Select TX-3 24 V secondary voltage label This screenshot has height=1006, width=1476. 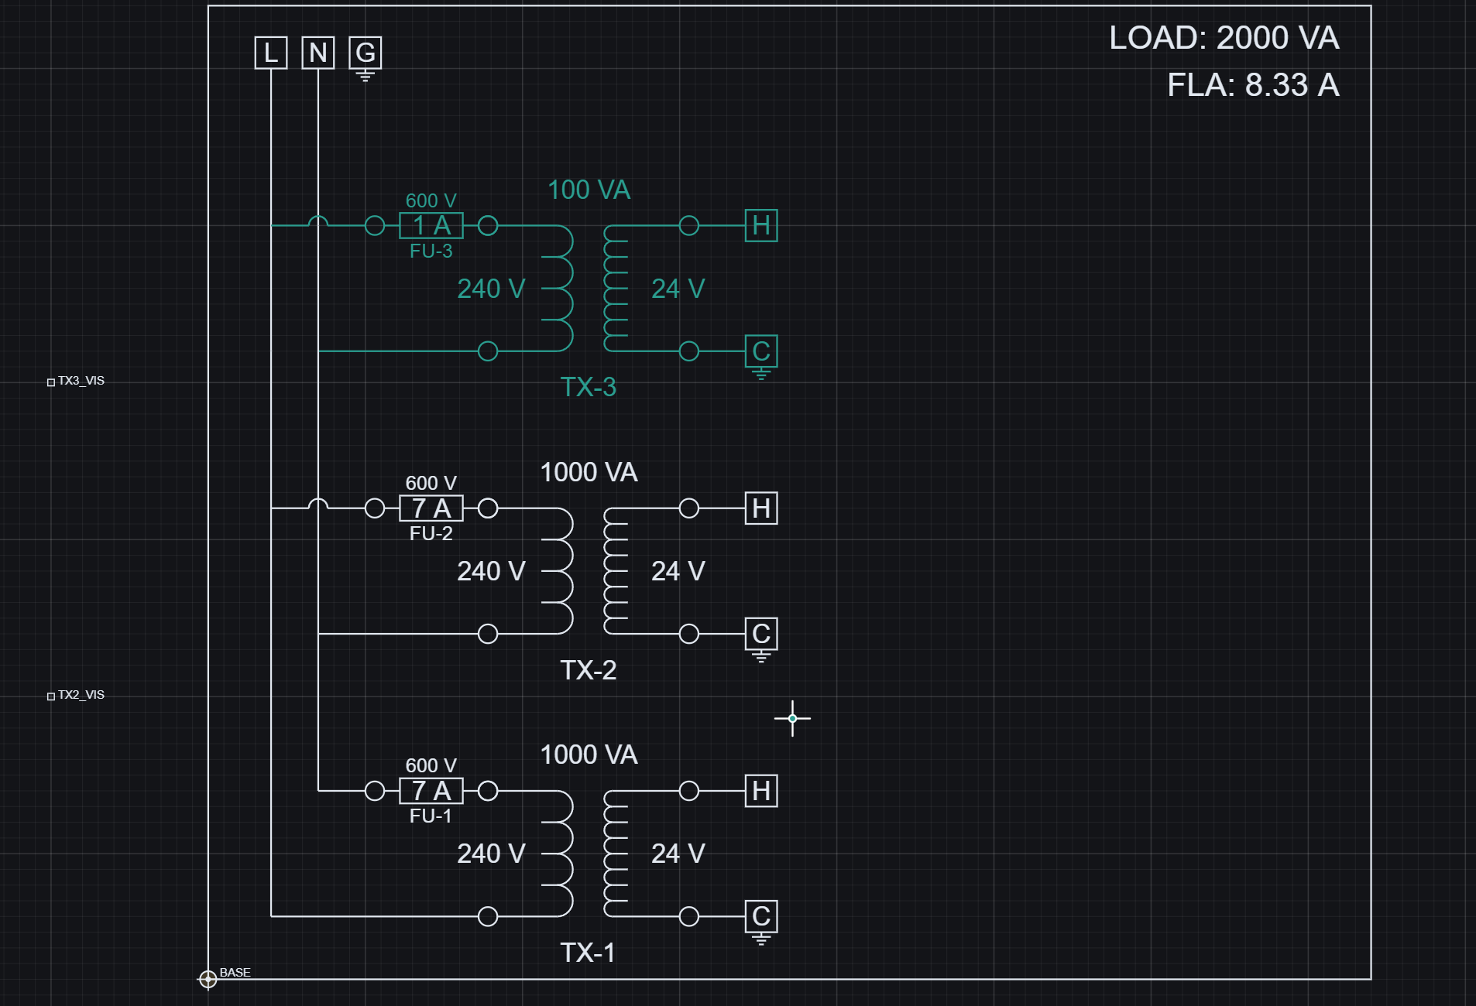pos(678,289)
